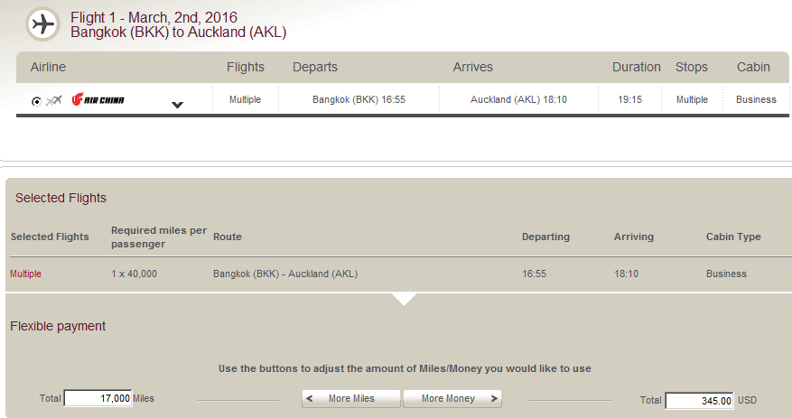
Task: Click the Airline column header
Action: pyautogui.click(x=48, y=67)
